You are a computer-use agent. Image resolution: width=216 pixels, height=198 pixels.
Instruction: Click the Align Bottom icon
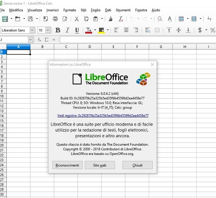pos(188,30)
